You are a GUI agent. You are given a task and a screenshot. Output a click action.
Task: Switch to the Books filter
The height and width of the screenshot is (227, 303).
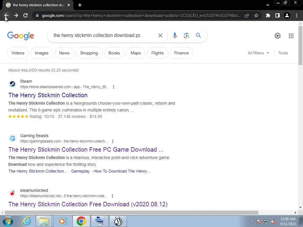114,53
